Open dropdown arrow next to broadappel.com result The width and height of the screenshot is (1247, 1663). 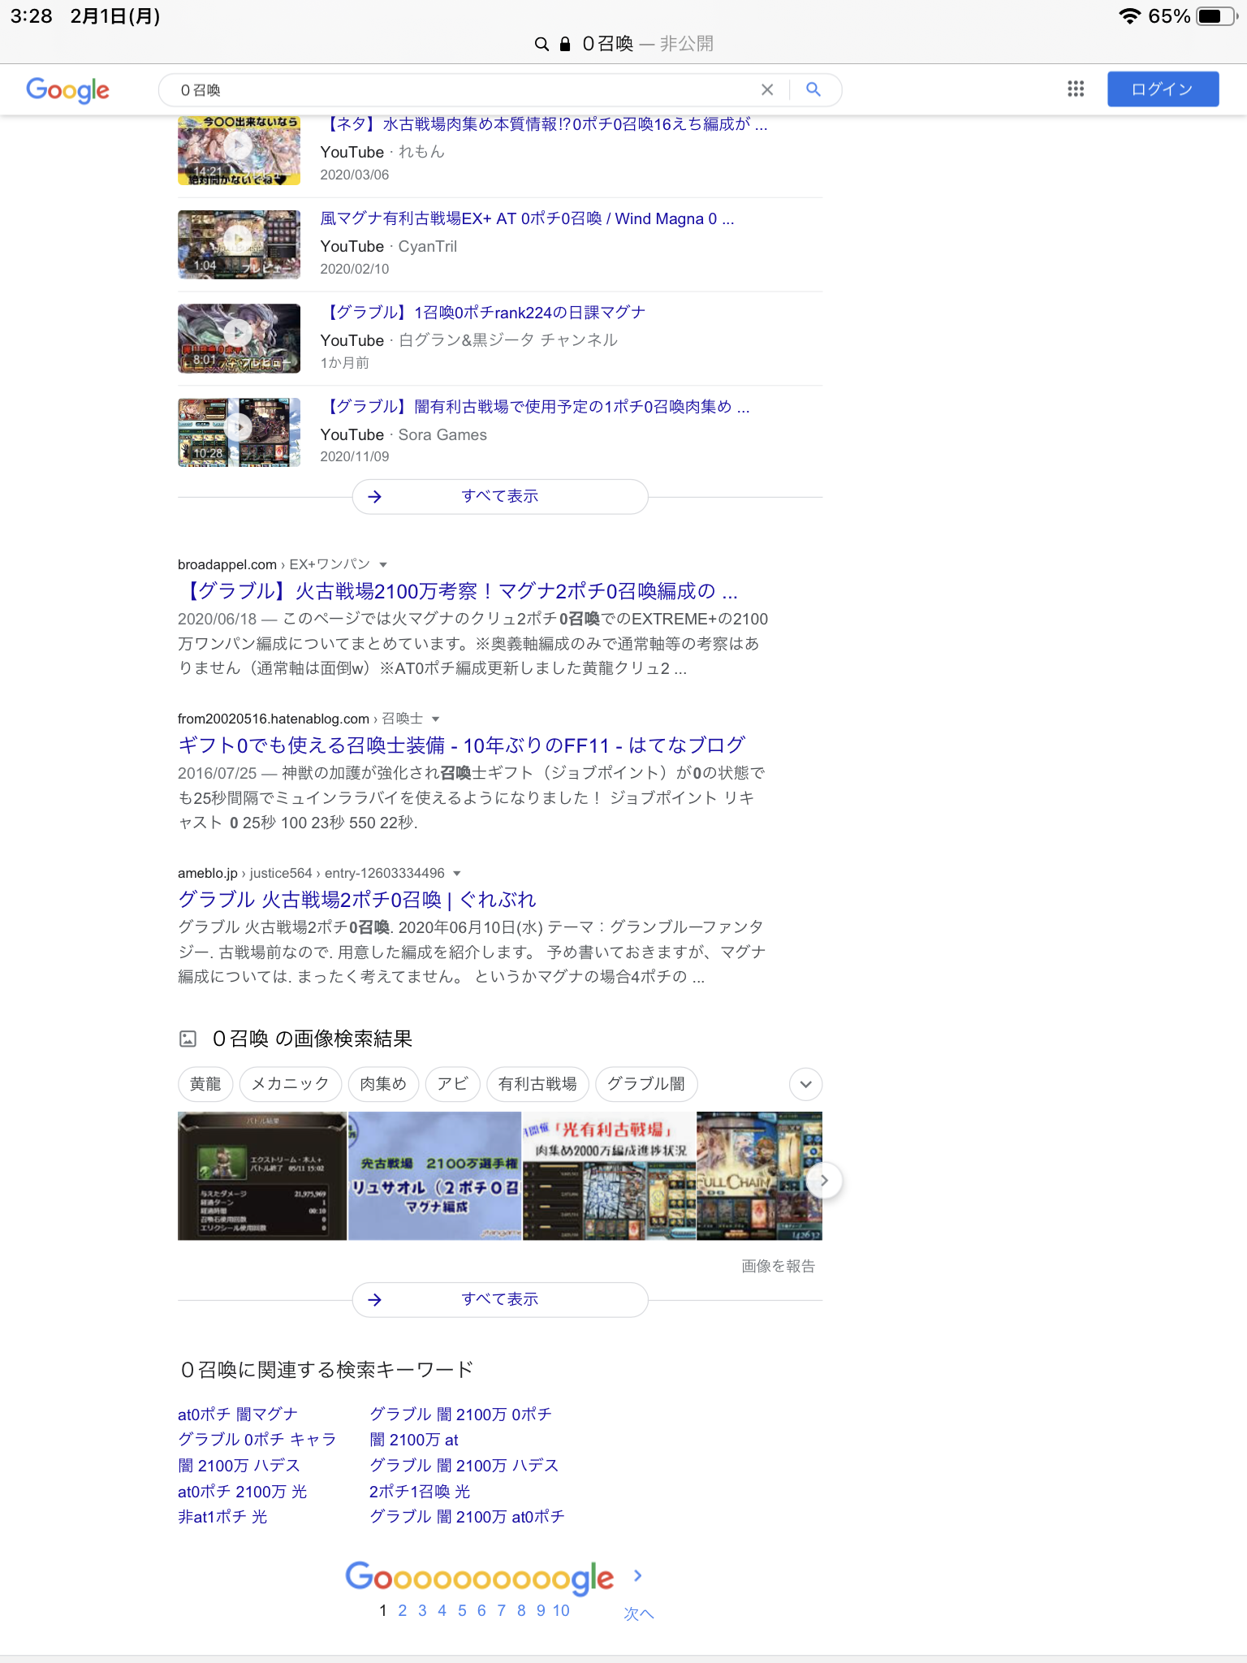383,564
